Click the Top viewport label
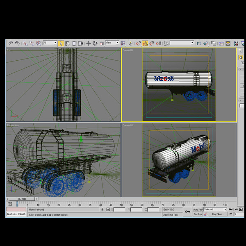Image resolution: width=246 pixels, height=246 pixels. (x=9, y=50)
